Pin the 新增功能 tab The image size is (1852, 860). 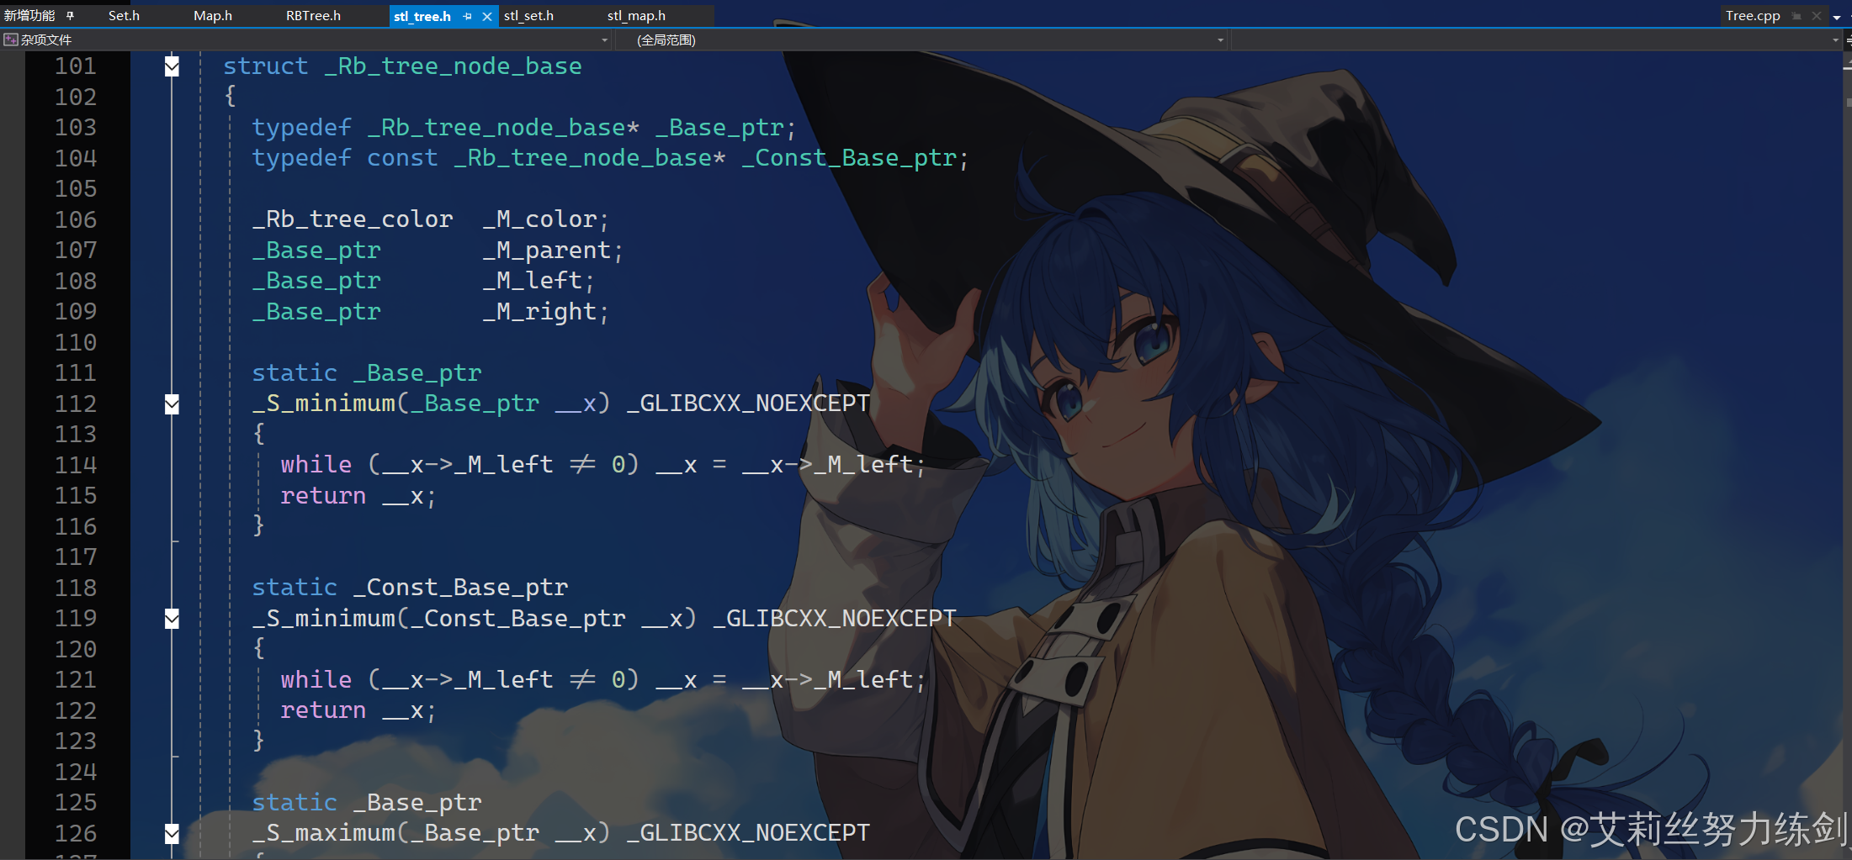[70, 15]
